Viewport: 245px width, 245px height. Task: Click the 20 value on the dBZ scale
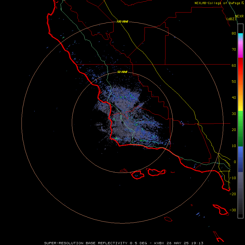(234, 130)
